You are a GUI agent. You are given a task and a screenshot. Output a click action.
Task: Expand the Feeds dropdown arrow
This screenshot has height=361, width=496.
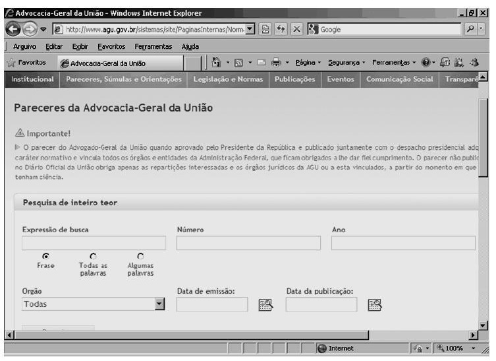coord(250,63)
